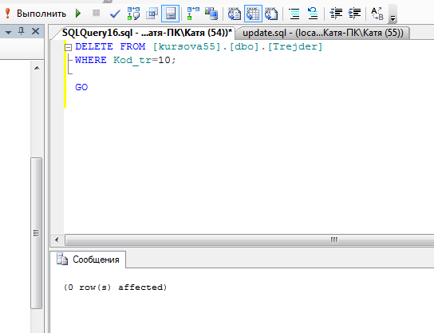Switch output to Results to File
The width and height of the screenshot is (434, 333).
pyautogui.click(x=271, y=14)
